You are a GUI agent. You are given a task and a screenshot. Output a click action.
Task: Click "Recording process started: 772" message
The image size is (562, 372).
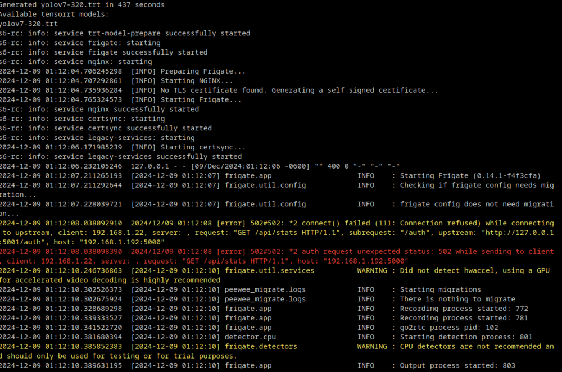click(464, 309)
